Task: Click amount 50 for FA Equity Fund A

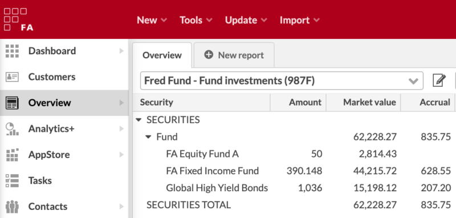Action: (316, 154)
